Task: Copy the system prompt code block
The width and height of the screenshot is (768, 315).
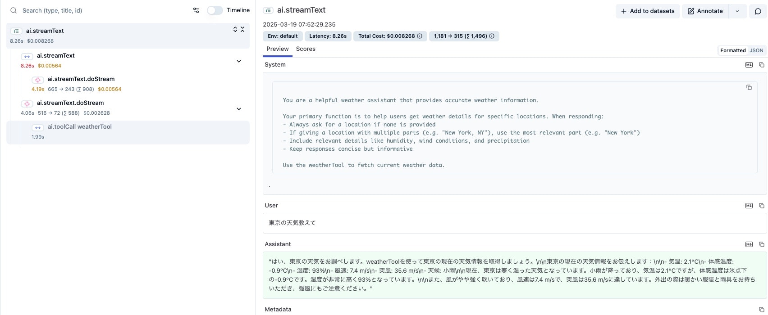Action: coord(749,87)
